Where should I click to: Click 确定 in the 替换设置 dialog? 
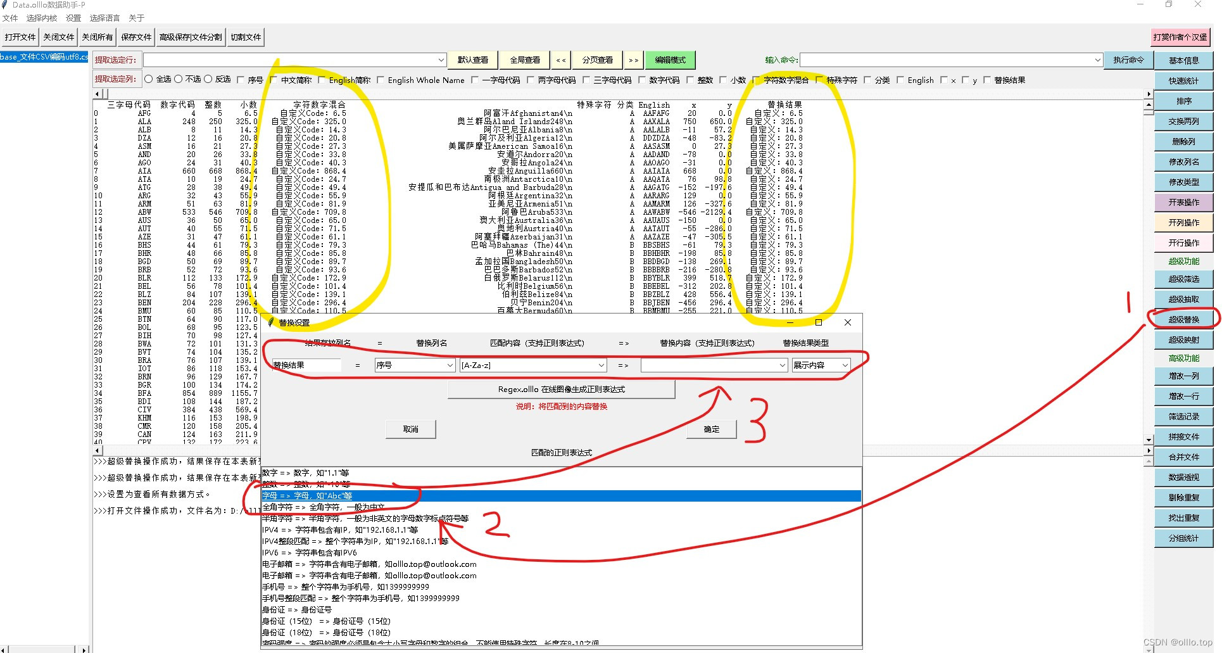pyautogui.click(x=712, y=429)
